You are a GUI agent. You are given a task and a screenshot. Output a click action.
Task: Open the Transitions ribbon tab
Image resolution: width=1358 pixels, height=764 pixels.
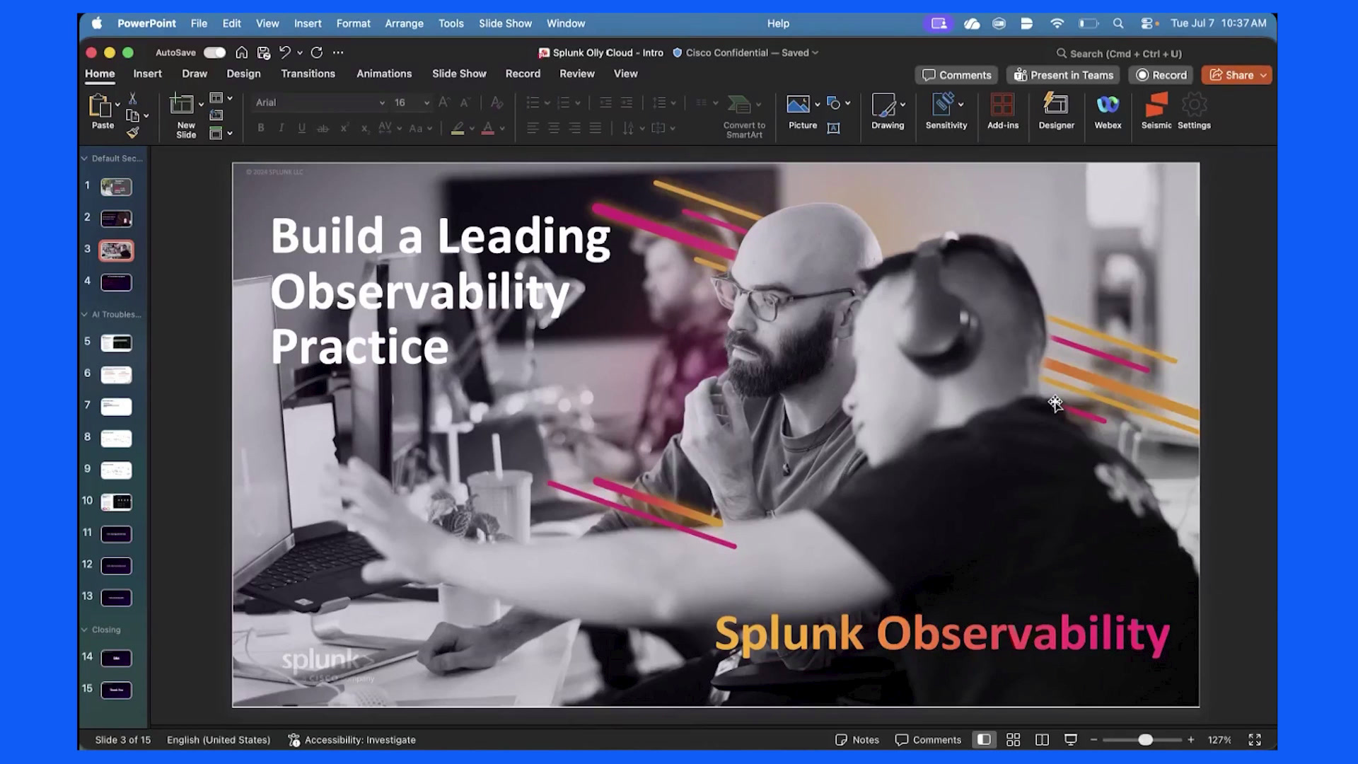(x=308, y=74)
